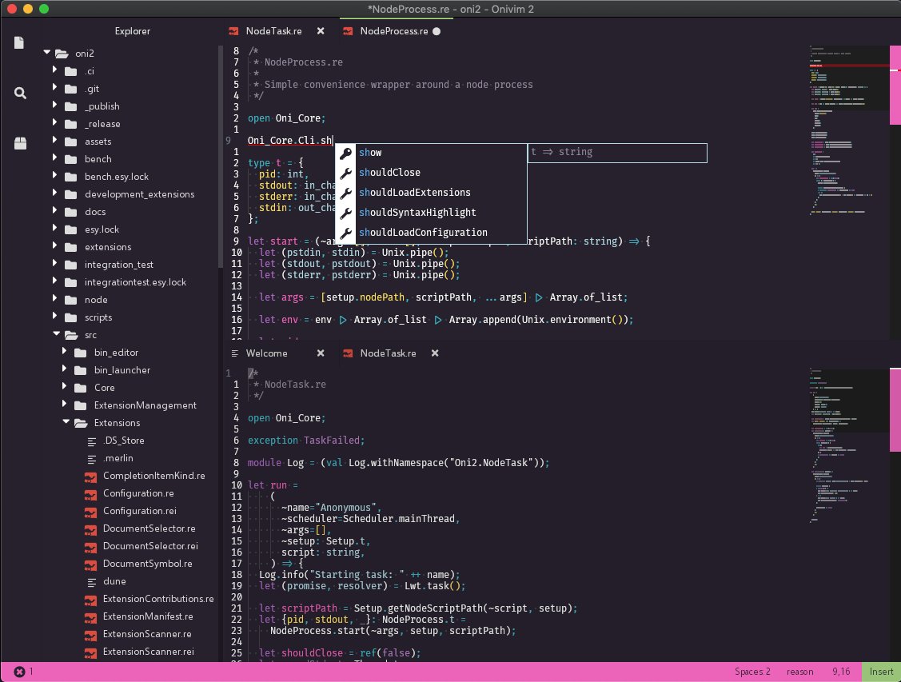The width and height of the screenshot is (901, 682).
Task: Click 'Spaces 2' indentation in status bar
Action: pos(752,672)
